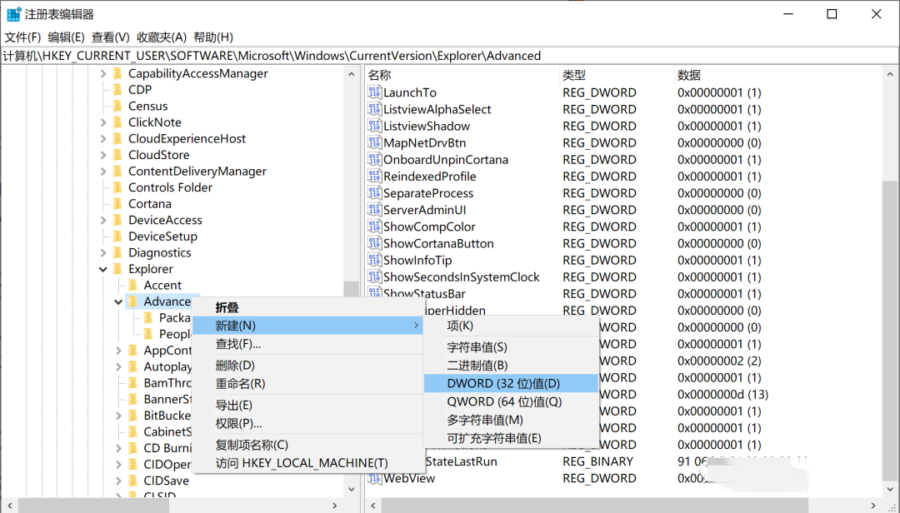
Task: Sort values by the 数据 column header
Action: [777, 75]
